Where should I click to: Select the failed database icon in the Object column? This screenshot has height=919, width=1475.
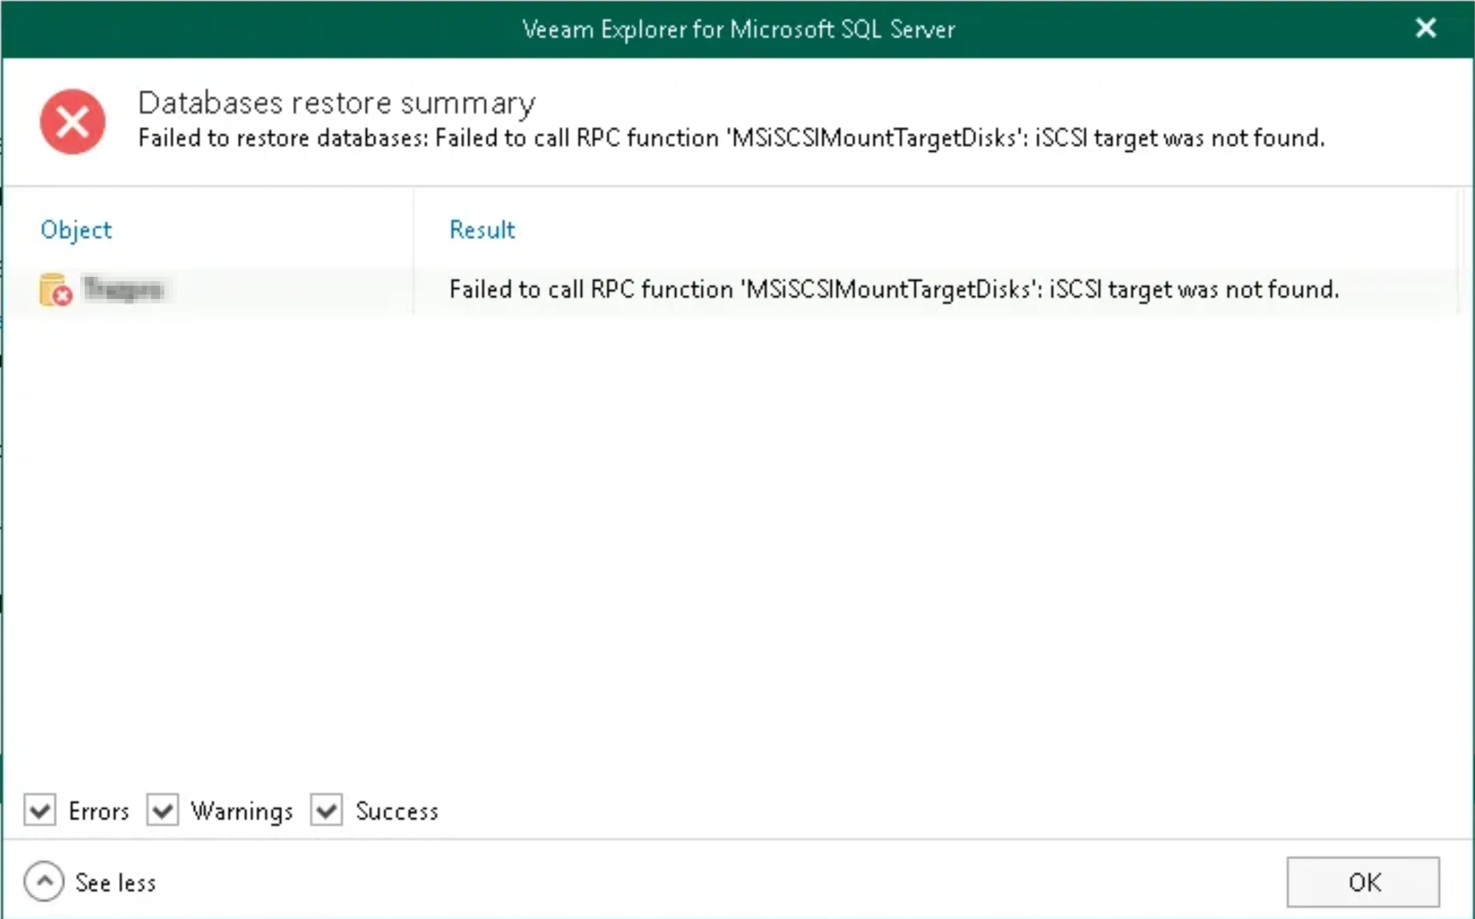click(x=56, y=289)
